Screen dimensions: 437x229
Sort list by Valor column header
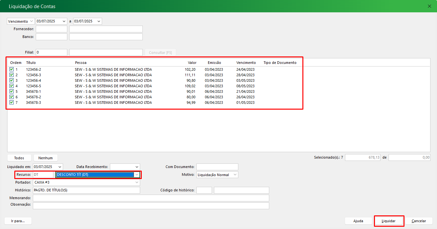pyautogui.click(x=192, y=63)
